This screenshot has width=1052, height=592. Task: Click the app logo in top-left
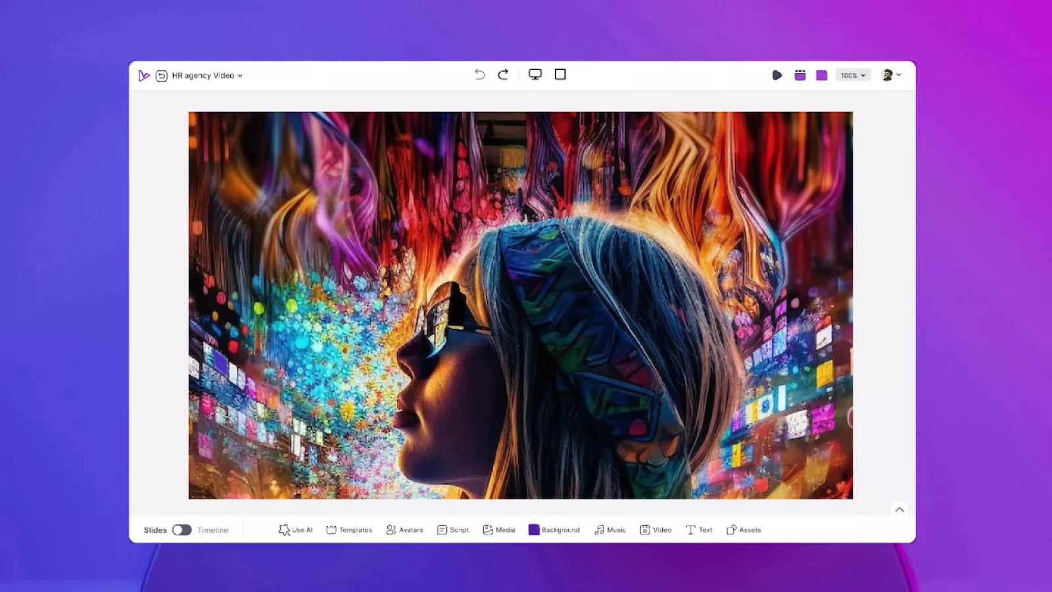144,76
